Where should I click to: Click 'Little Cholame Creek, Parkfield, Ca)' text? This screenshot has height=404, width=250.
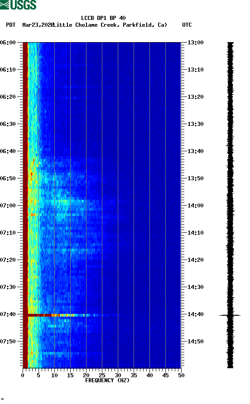click(110, 25)
